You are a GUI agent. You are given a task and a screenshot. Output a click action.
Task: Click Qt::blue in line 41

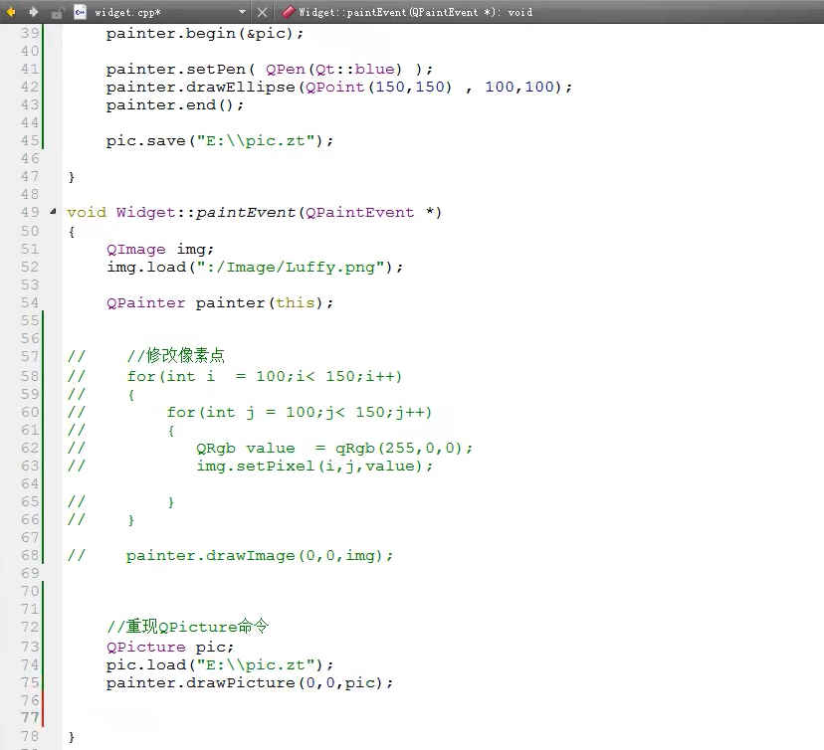(x=354, y=70)
